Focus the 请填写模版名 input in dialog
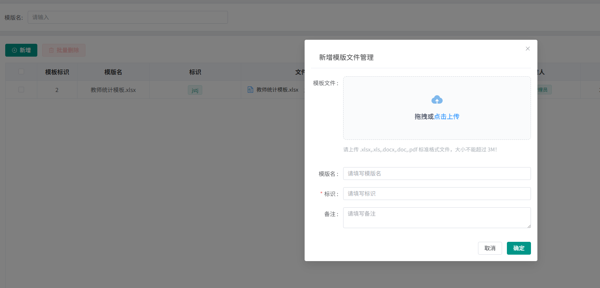This screenshot has height=288, width=600. tap(437, 174)
